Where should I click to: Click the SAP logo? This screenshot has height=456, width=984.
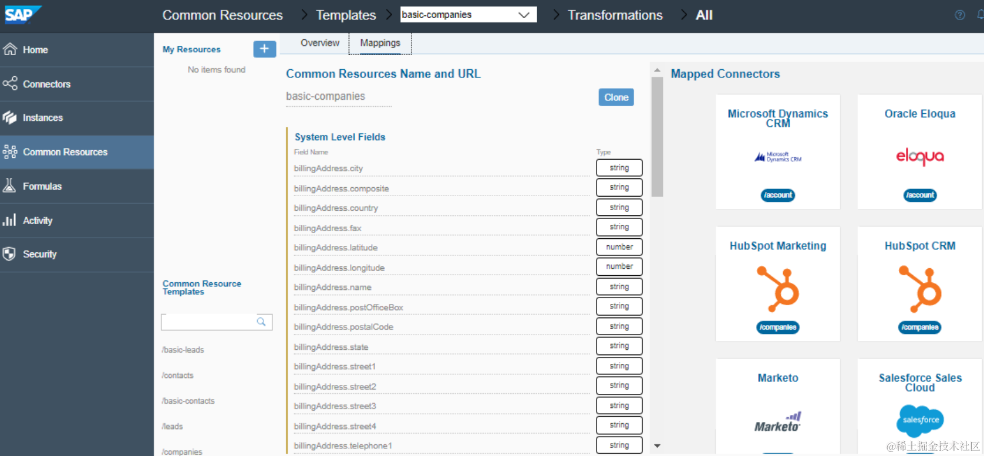[22, 14]
